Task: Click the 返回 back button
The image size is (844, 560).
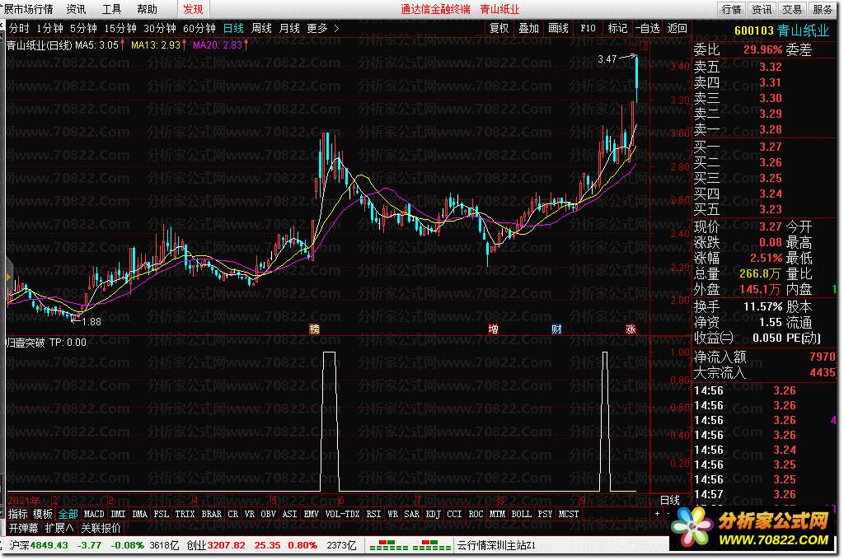Action: tap(678, 29)
